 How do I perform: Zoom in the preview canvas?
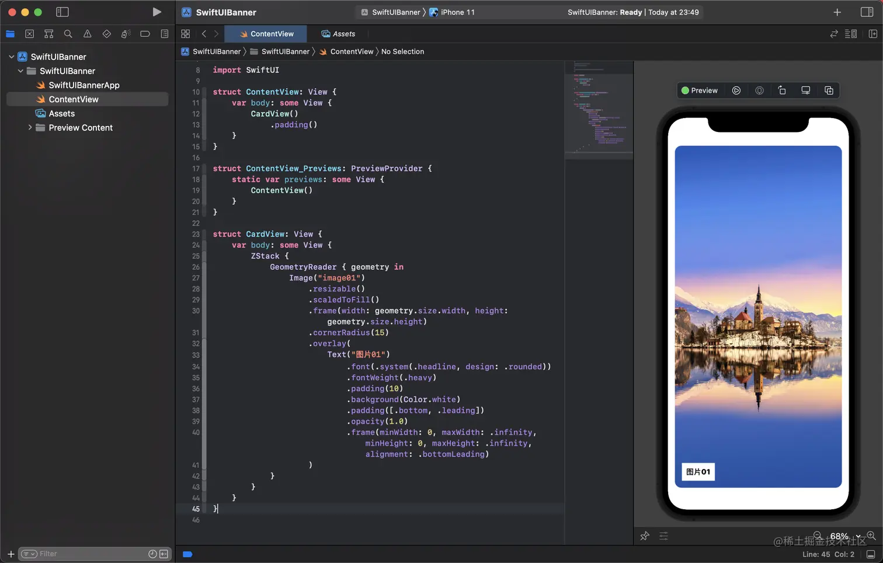tap(871, 536)
